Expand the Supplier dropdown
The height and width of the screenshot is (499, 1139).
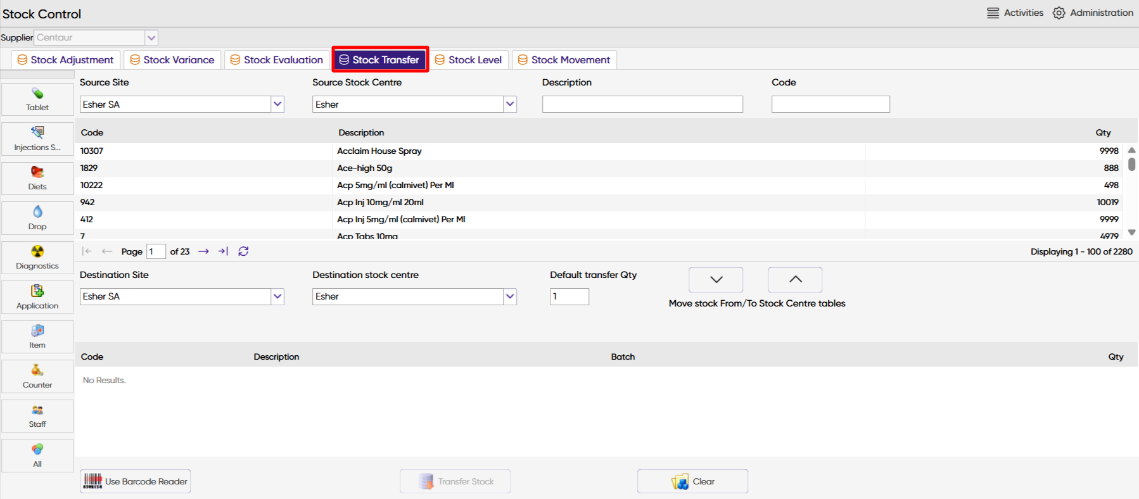coord(151,38)
